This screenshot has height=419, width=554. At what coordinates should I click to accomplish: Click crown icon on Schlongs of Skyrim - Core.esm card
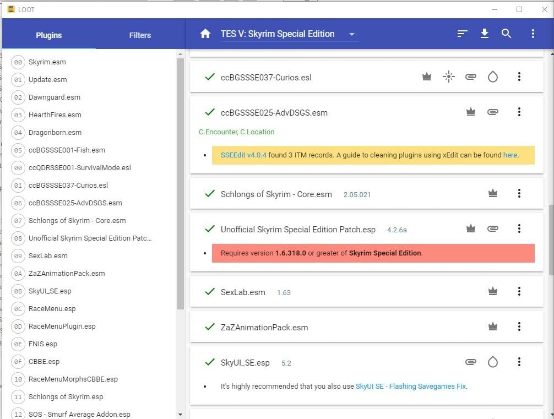point(492,193)
